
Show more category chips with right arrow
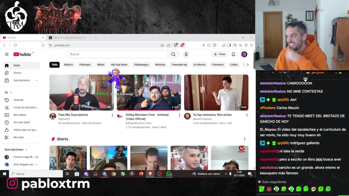pyautogui.click(x=248, y=65)
